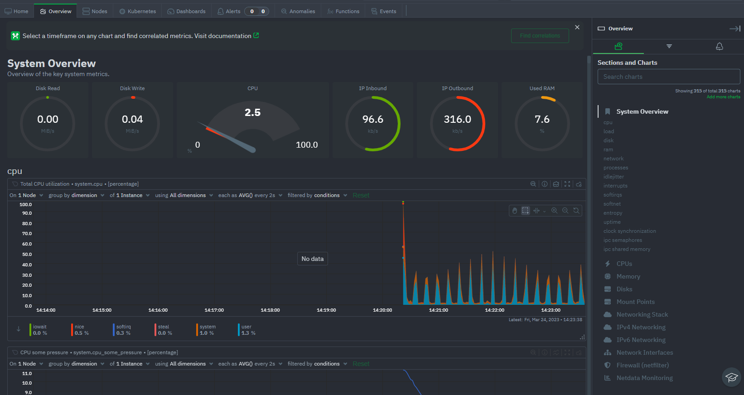
Task: Toggle the user dimension in CPU legend
Action: point(246,330)
